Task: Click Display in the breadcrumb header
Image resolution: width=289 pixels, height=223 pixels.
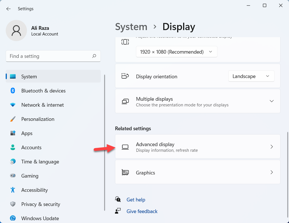Action: coord(179,27)
